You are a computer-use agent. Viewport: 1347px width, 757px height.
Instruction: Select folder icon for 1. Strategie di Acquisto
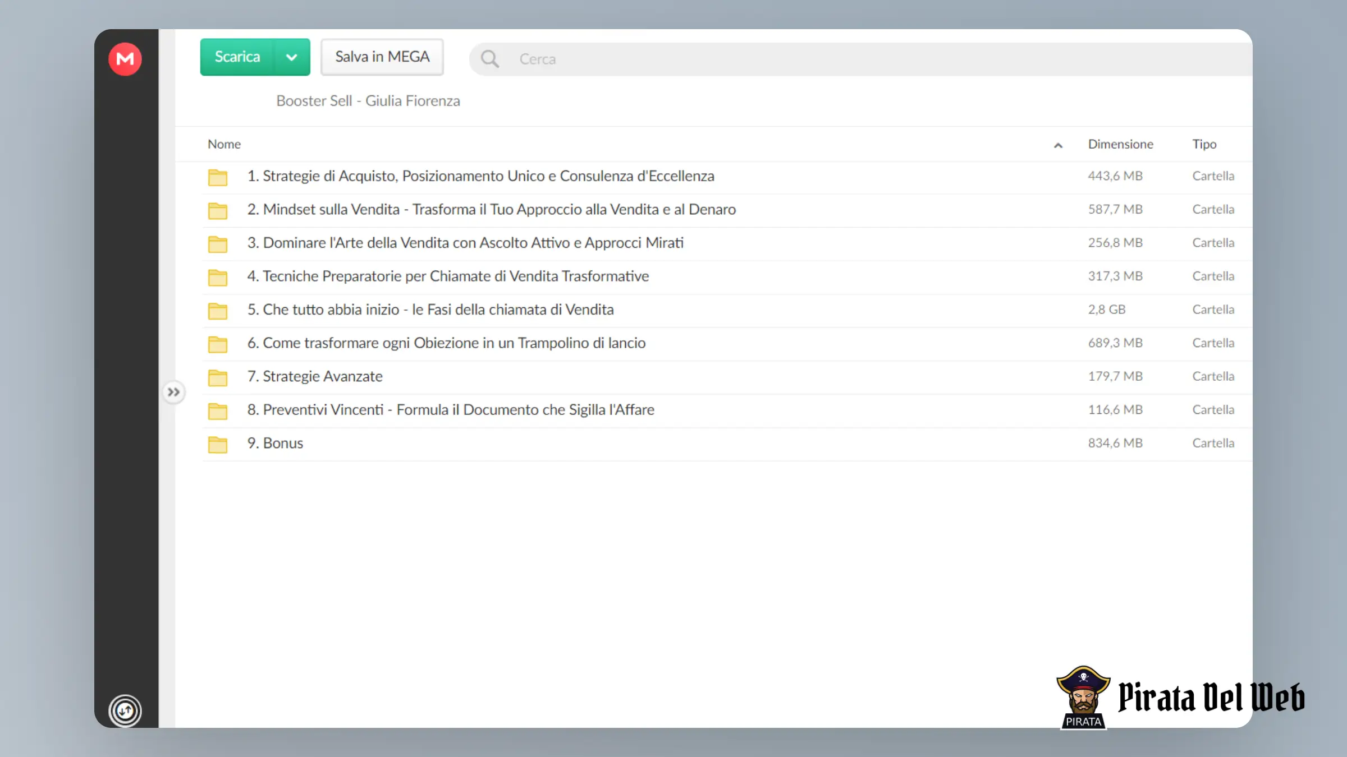(x=218, y=177)
